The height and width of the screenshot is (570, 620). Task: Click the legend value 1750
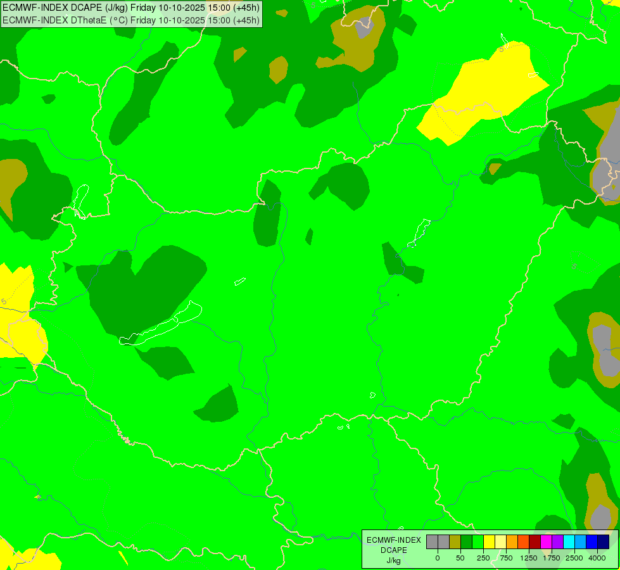click(x=552, y=558)
